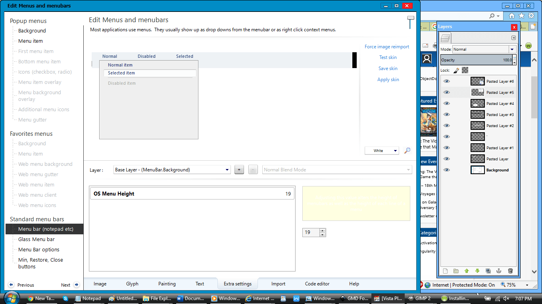Increase OS Menu Height spinner value
This screenshot has height=304, width=542.
pos(323,230)
